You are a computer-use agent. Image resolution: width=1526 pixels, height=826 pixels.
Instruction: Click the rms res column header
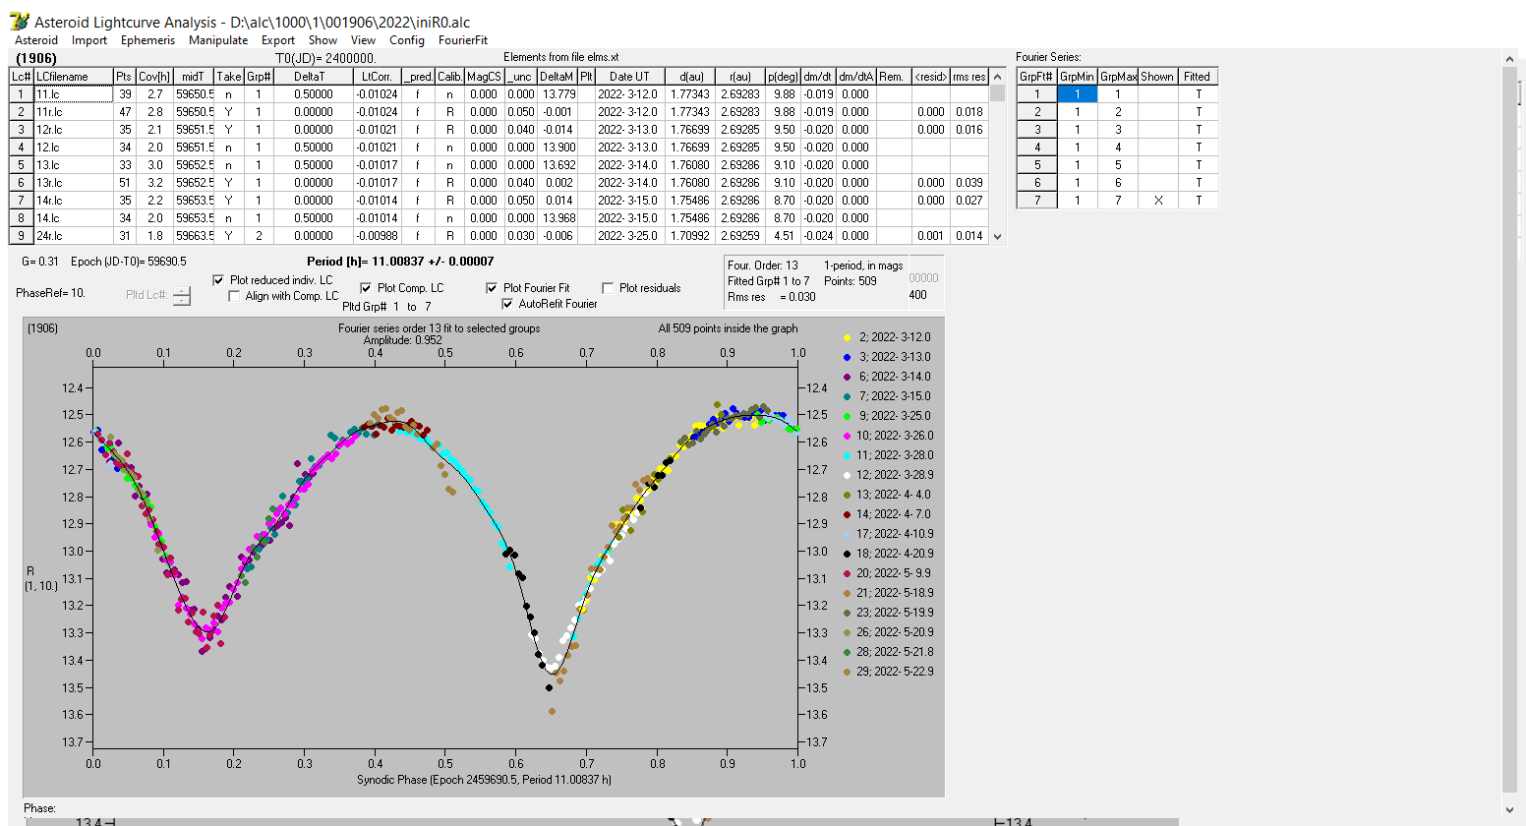click(x=968, y=77)
